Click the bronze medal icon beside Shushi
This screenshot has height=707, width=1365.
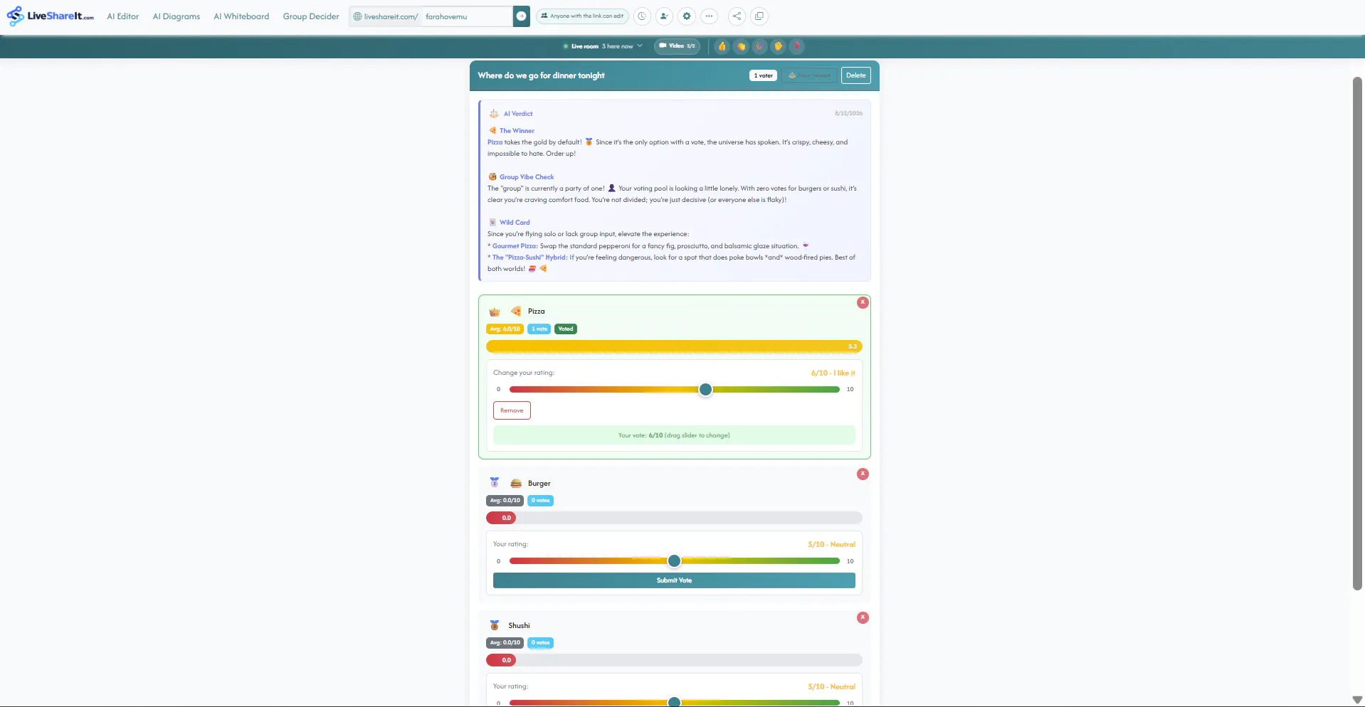(495, 625)
